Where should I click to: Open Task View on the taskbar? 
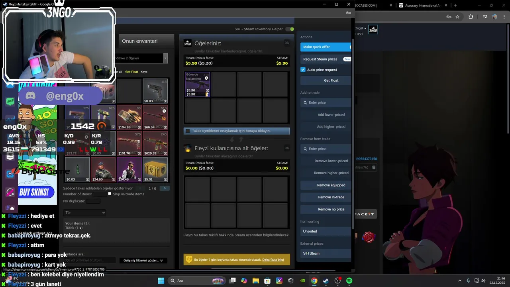[233, 281]
